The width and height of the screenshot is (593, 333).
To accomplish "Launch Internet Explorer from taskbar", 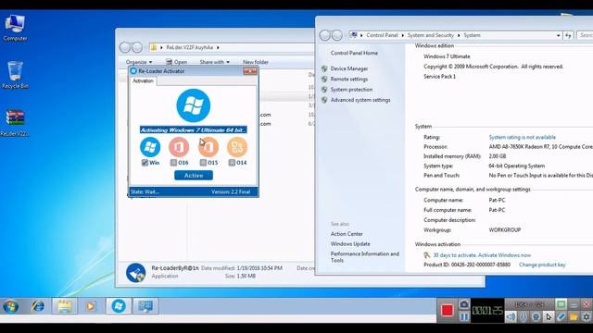I will [37, 306].
